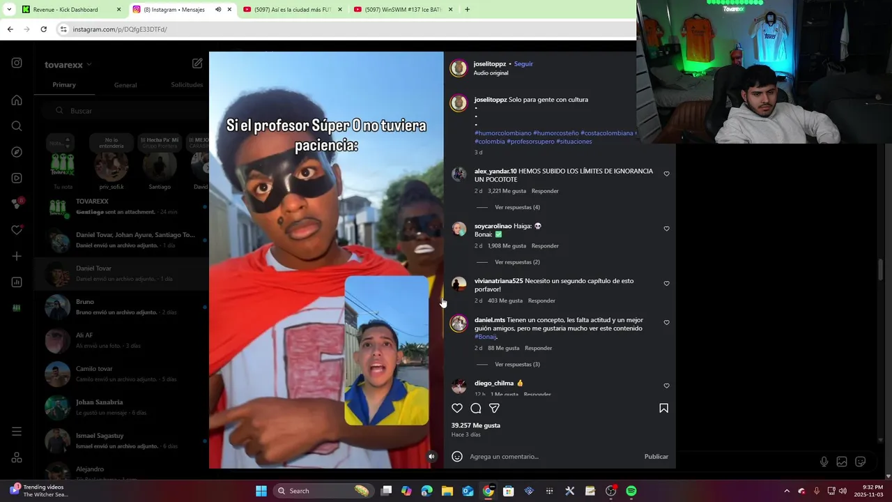Like daniel.mts's comment
The height and width of the screenshot is (502, 892).
coord(666,323)
